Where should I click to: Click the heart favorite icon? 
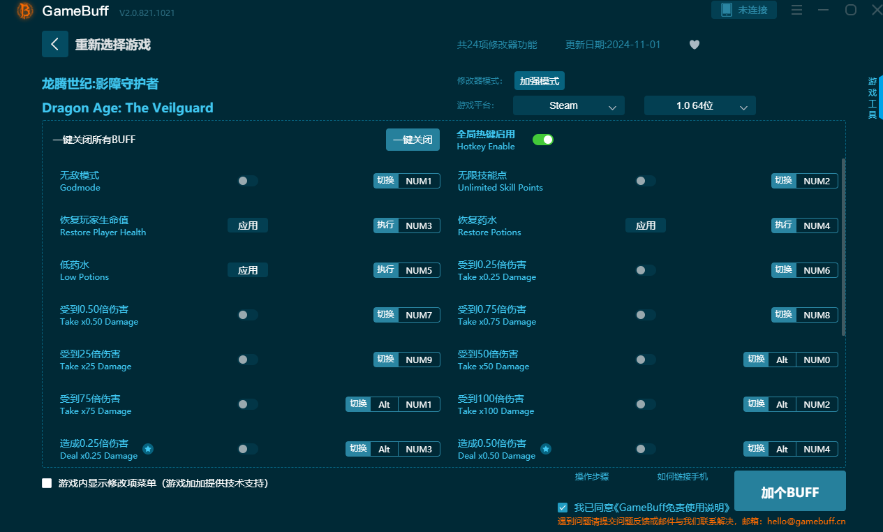point(695,45)
